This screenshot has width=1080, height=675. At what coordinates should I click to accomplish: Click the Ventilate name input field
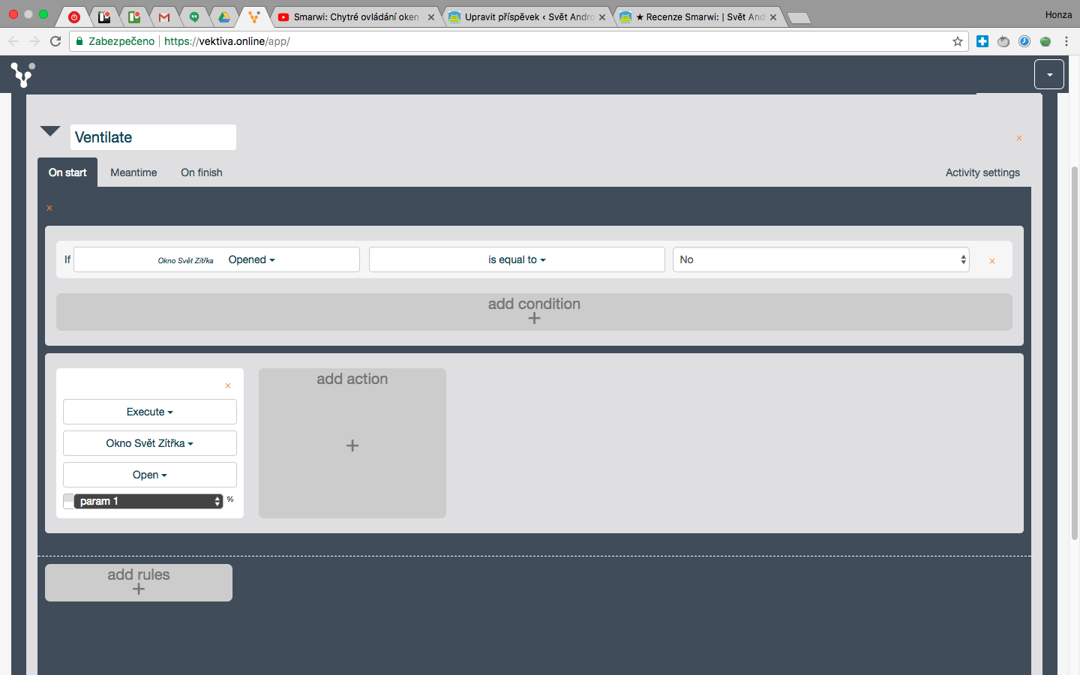coord(153,137)
